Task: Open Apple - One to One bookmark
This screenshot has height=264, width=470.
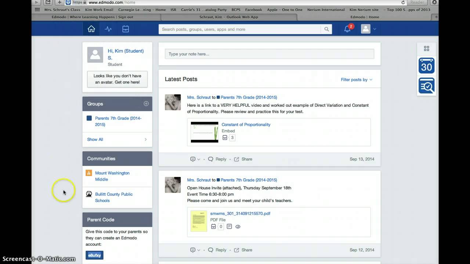Action: pos(285,10)
